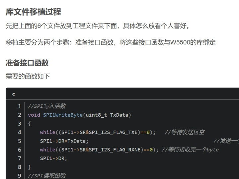The width and height of the screenshot is (239, 179).
Task: Click line number 6 in code gutter
Action: (x=20, y=149)
